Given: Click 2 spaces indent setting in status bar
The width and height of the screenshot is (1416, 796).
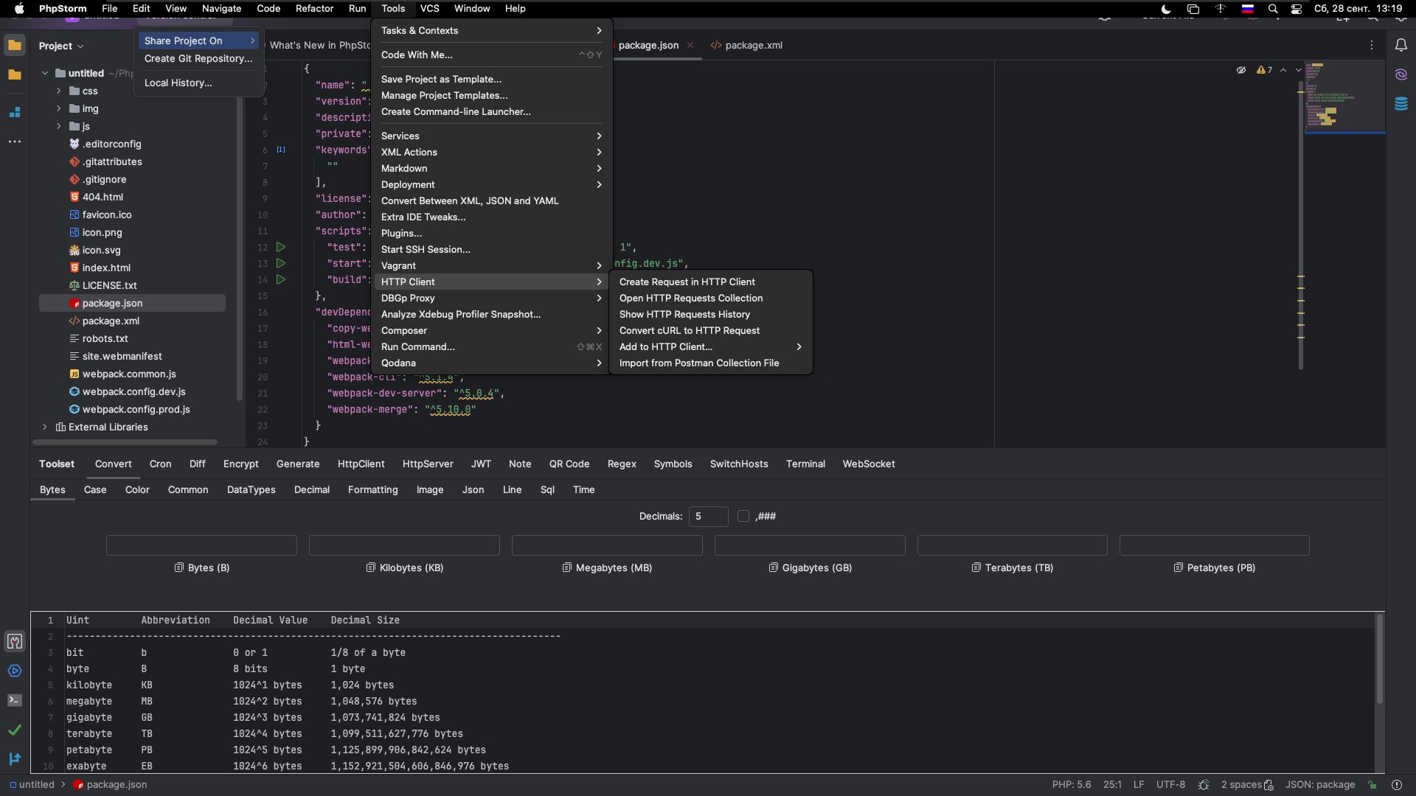Looking at the screenshot, I should tap(1240, 784).
